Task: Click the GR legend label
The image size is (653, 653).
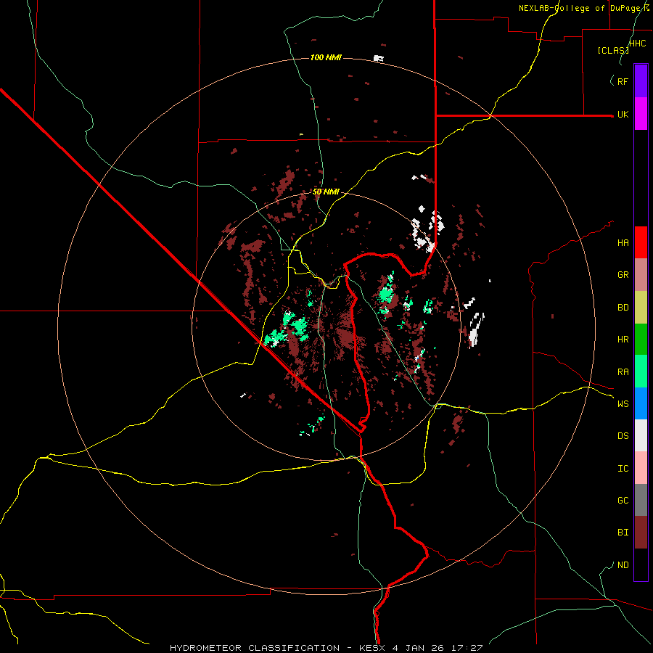Action: coord(623,275)
